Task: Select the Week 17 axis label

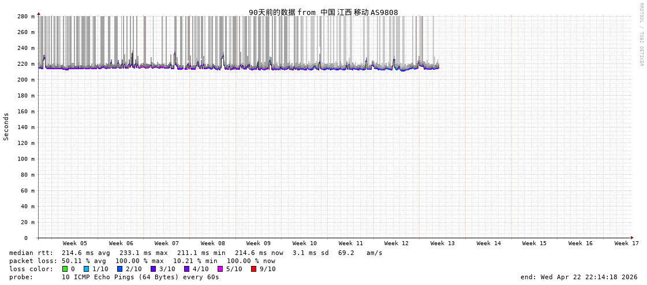Action: 626,243
